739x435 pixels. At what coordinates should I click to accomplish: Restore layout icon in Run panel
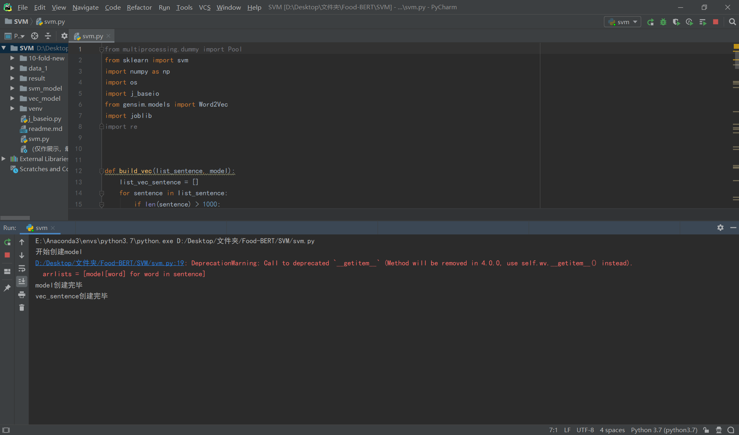pos(7,271)
